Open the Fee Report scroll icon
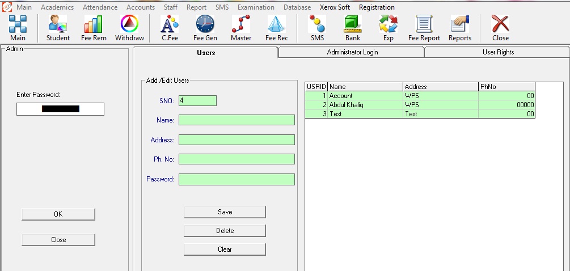570x271 pixels. pyautogui.click(x=424, y=28)
